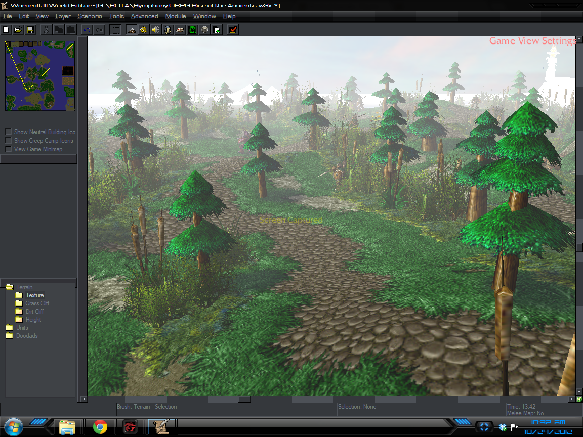This screenshot has height=437, width=583.
Task: Open the red Garena icon in the taskbar
Action: (130, 427)
